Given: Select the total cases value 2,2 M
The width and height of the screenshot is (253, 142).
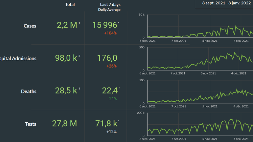Looking at the screenshot, I should click(67, 26).
